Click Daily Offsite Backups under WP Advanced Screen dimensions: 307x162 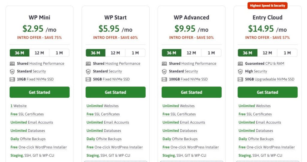(180, 139)
